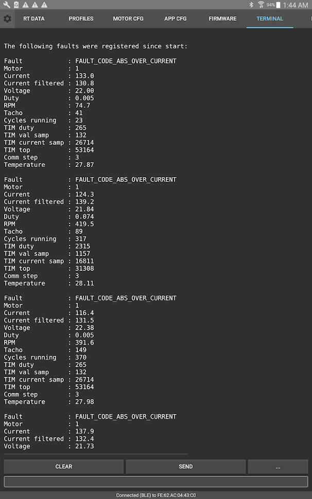
Task: Tap the clock showing 1:44 AM
Action: pos(296,5)
